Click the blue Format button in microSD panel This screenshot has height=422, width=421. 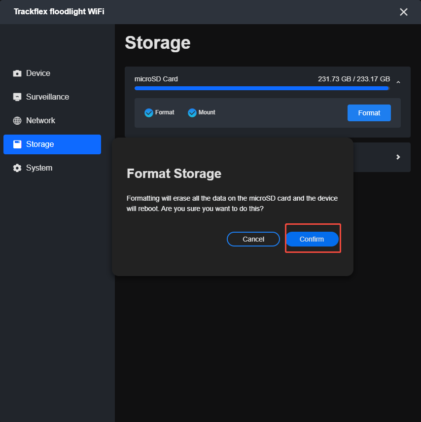pyautogui.click(x=369, y=113)
